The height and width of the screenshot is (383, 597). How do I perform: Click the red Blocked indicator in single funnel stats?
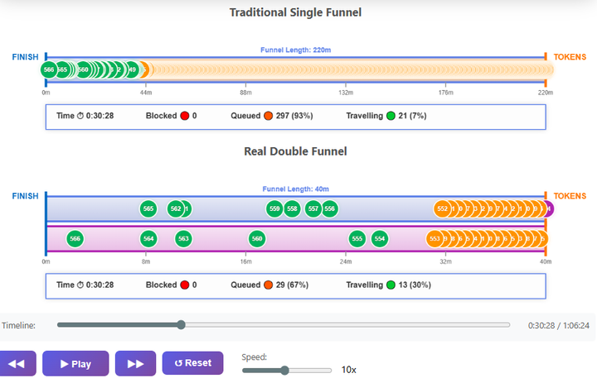click(185, 116)
